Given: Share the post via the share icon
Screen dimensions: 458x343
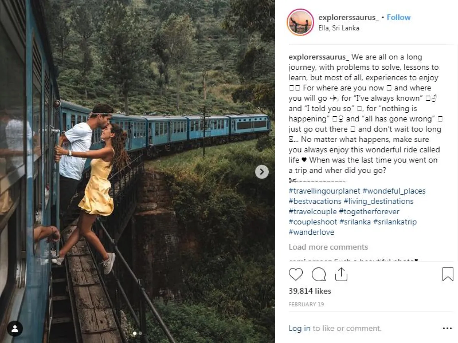Looking at the screenshot, I should [341, 274].
